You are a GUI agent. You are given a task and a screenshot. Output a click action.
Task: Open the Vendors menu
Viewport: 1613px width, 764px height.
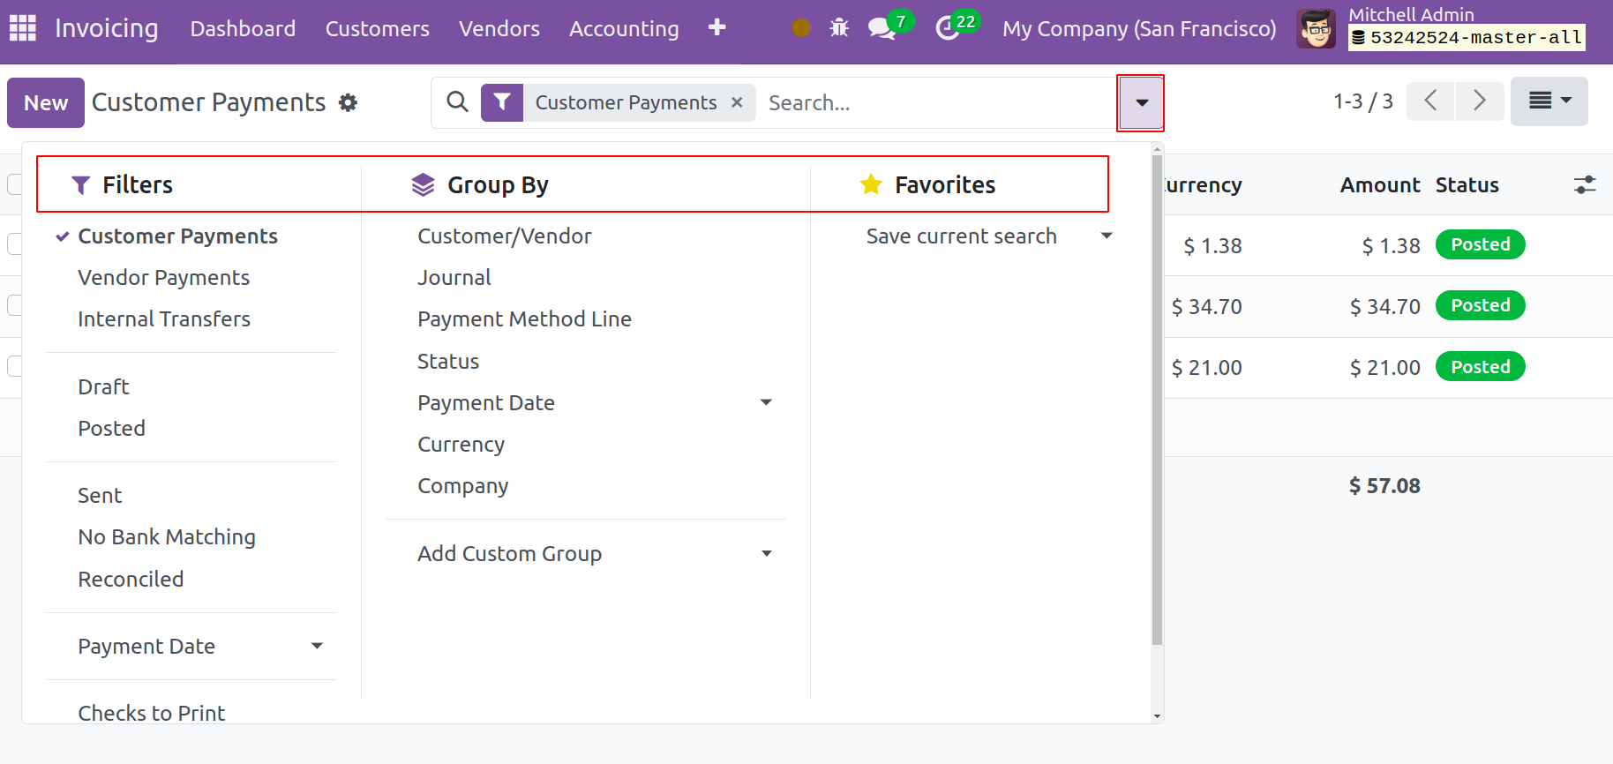point(499,29)
